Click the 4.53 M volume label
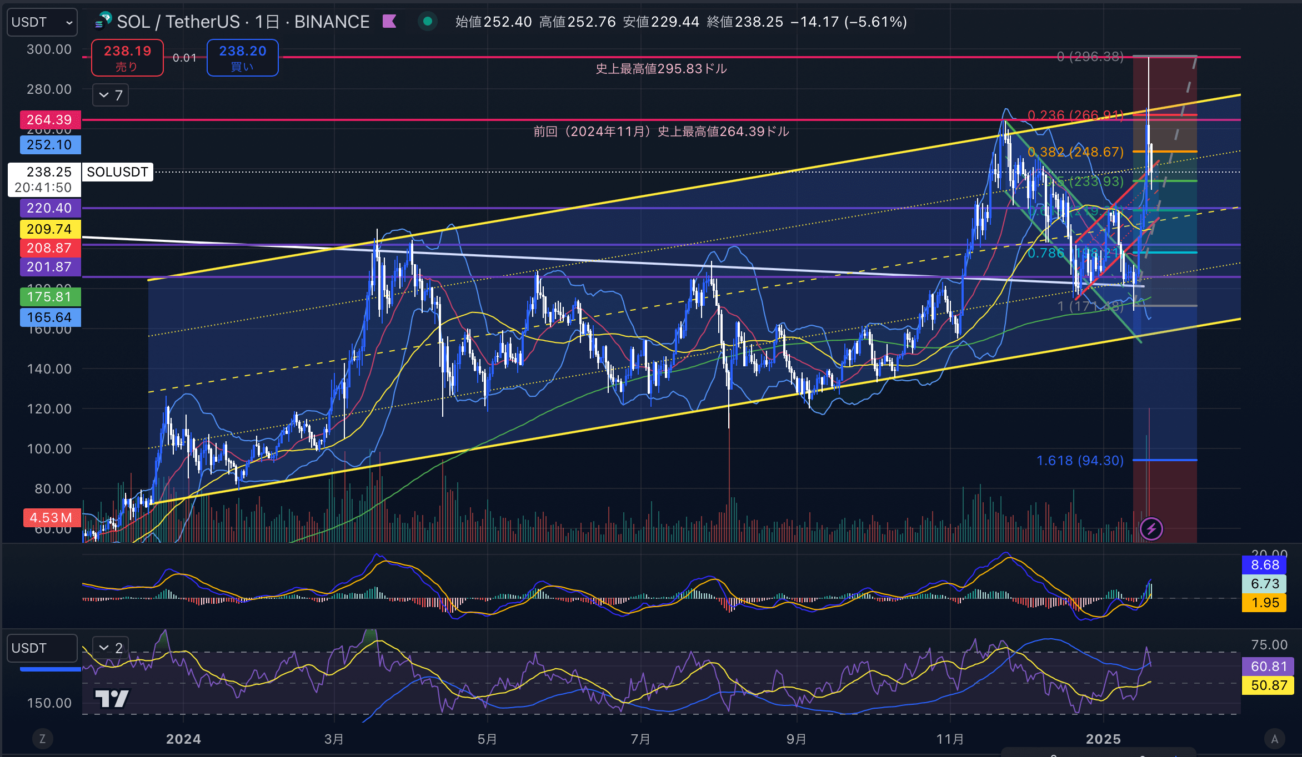1302x757 pixels. tap(52, 518)
